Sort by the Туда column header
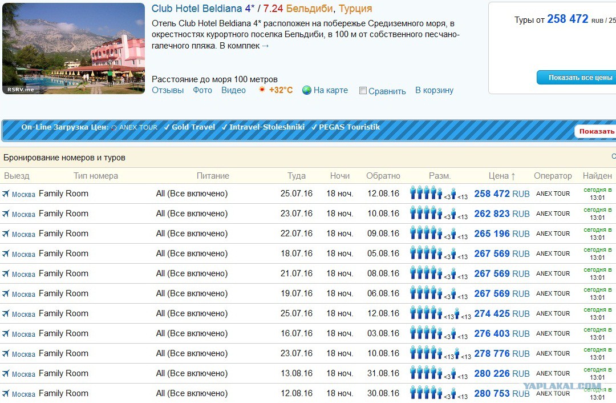This screenshot has width=616, height=403. pyautogui.click(x=296, y=176)
